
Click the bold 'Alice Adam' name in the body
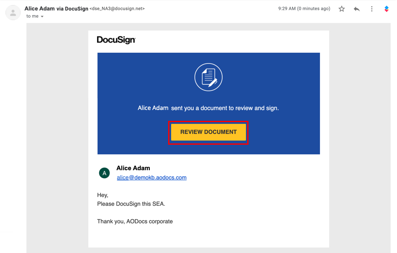pos(133,168)
